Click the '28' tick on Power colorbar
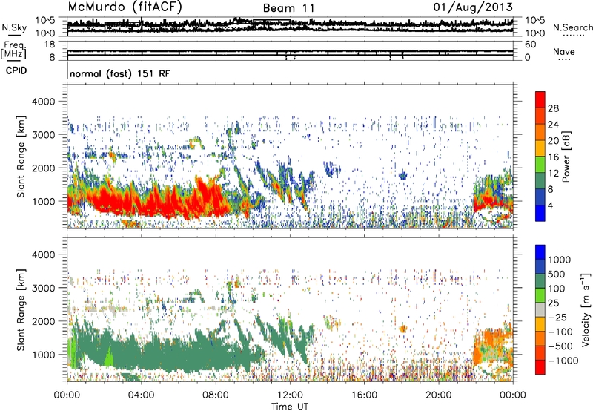Screen dimensions: 593x411 [553, 108]
